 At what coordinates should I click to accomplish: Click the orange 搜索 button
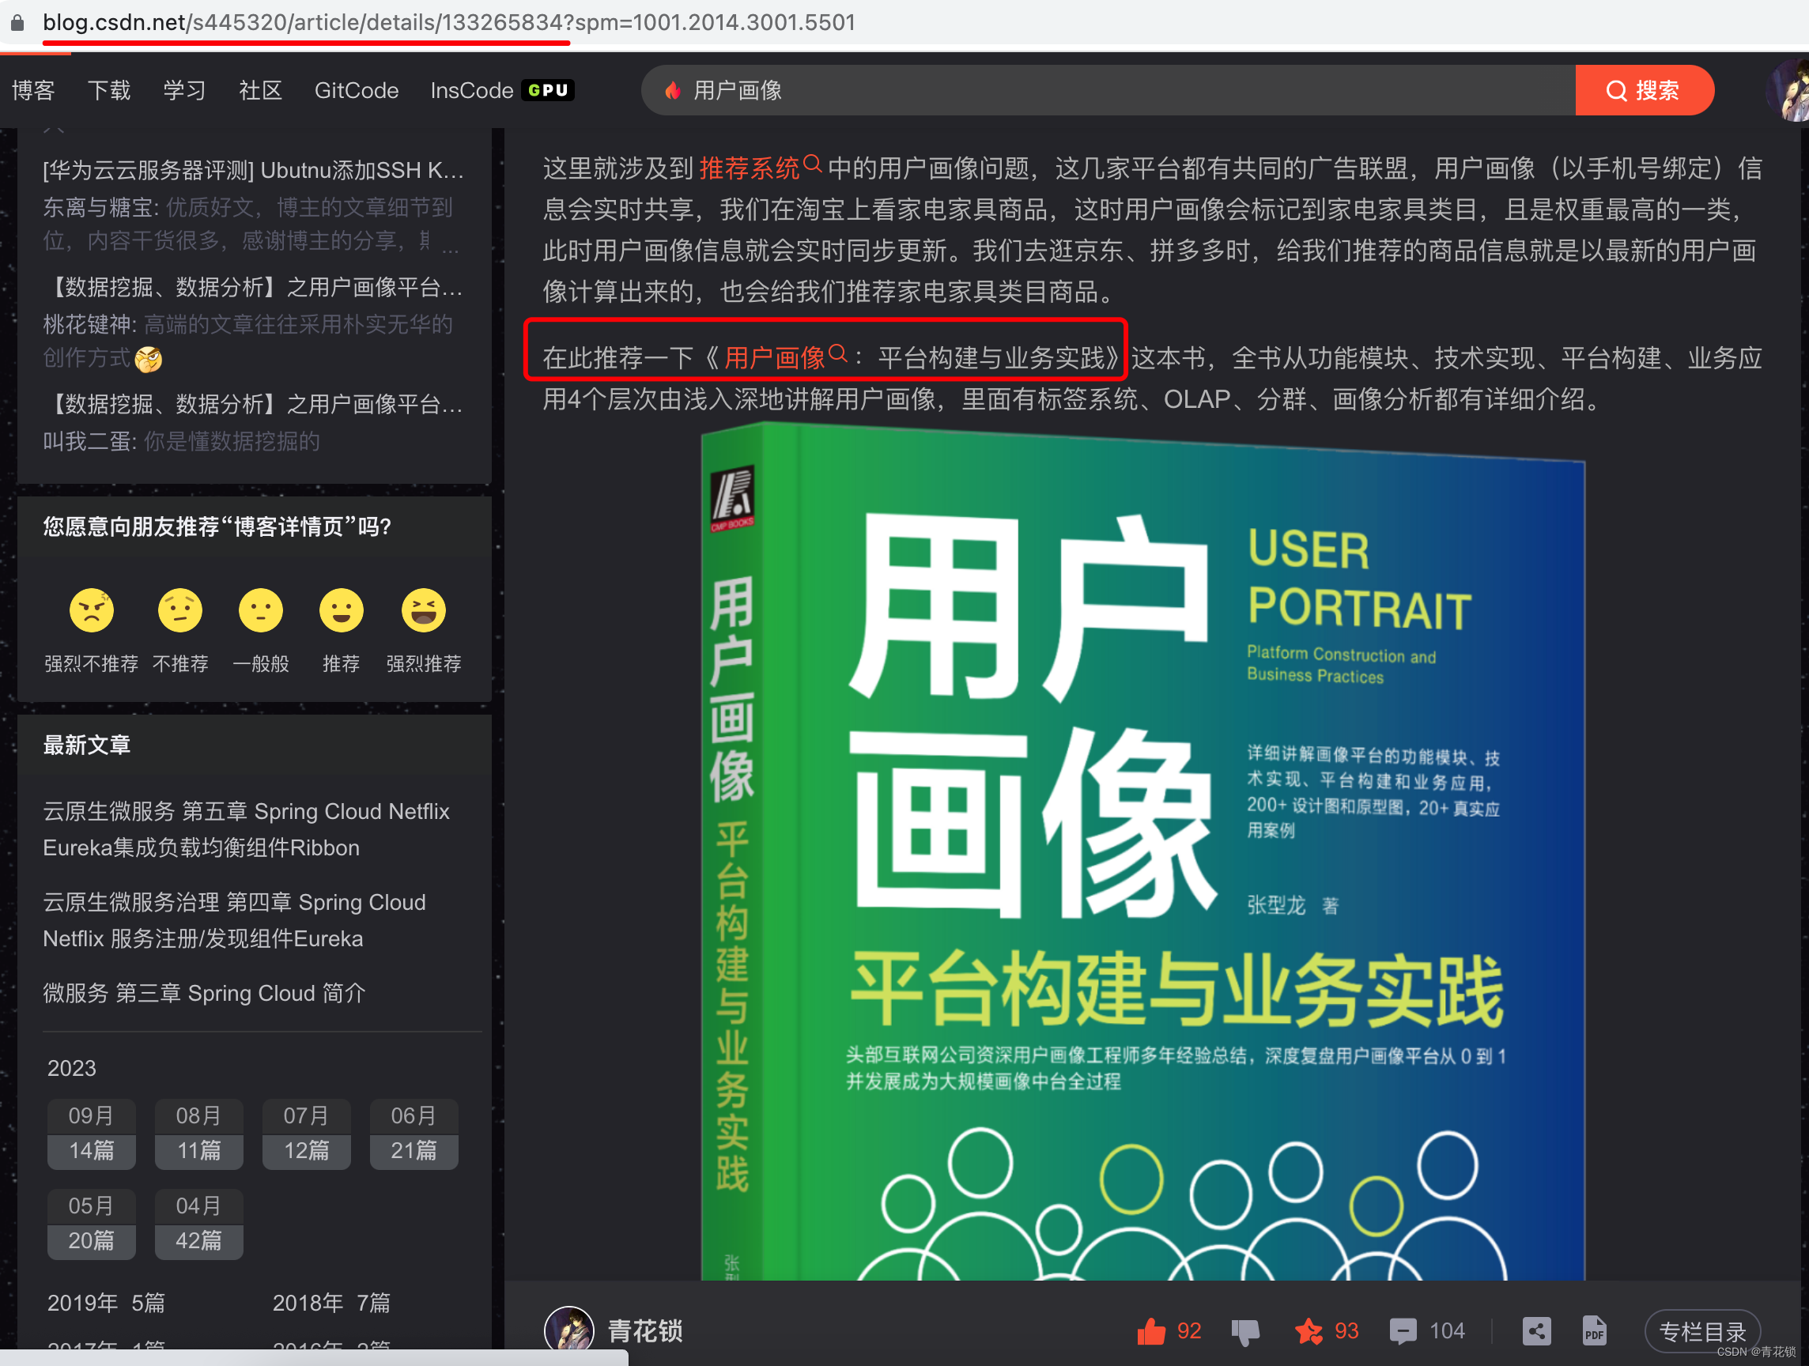[1644, 90]
